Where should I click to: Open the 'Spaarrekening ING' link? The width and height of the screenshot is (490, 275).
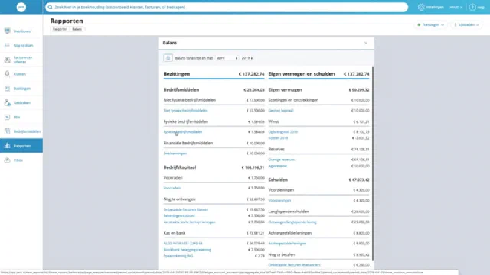(x=178, y=256)
